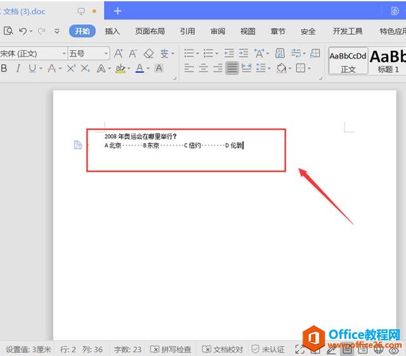The image size is (406, 356).
Task: Switch to the 开始 ribbon tab
Action: pyautogui.click(x=82, y=31)
